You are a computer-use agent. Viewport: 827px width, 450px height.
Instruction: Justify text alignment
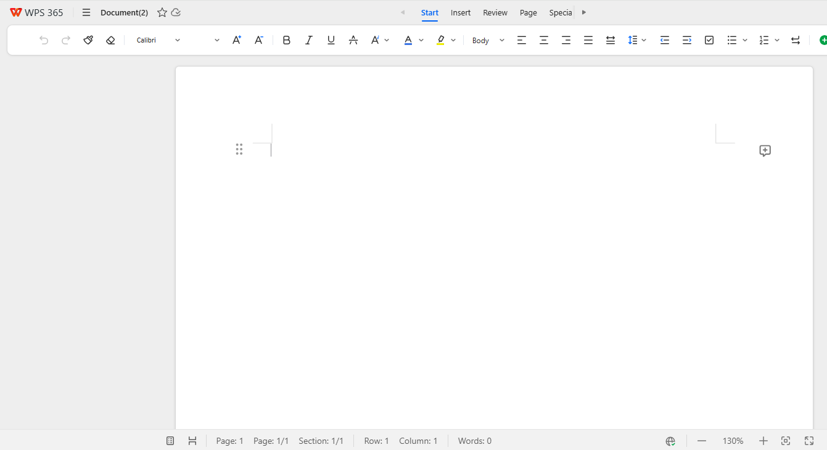pos(588,40)
